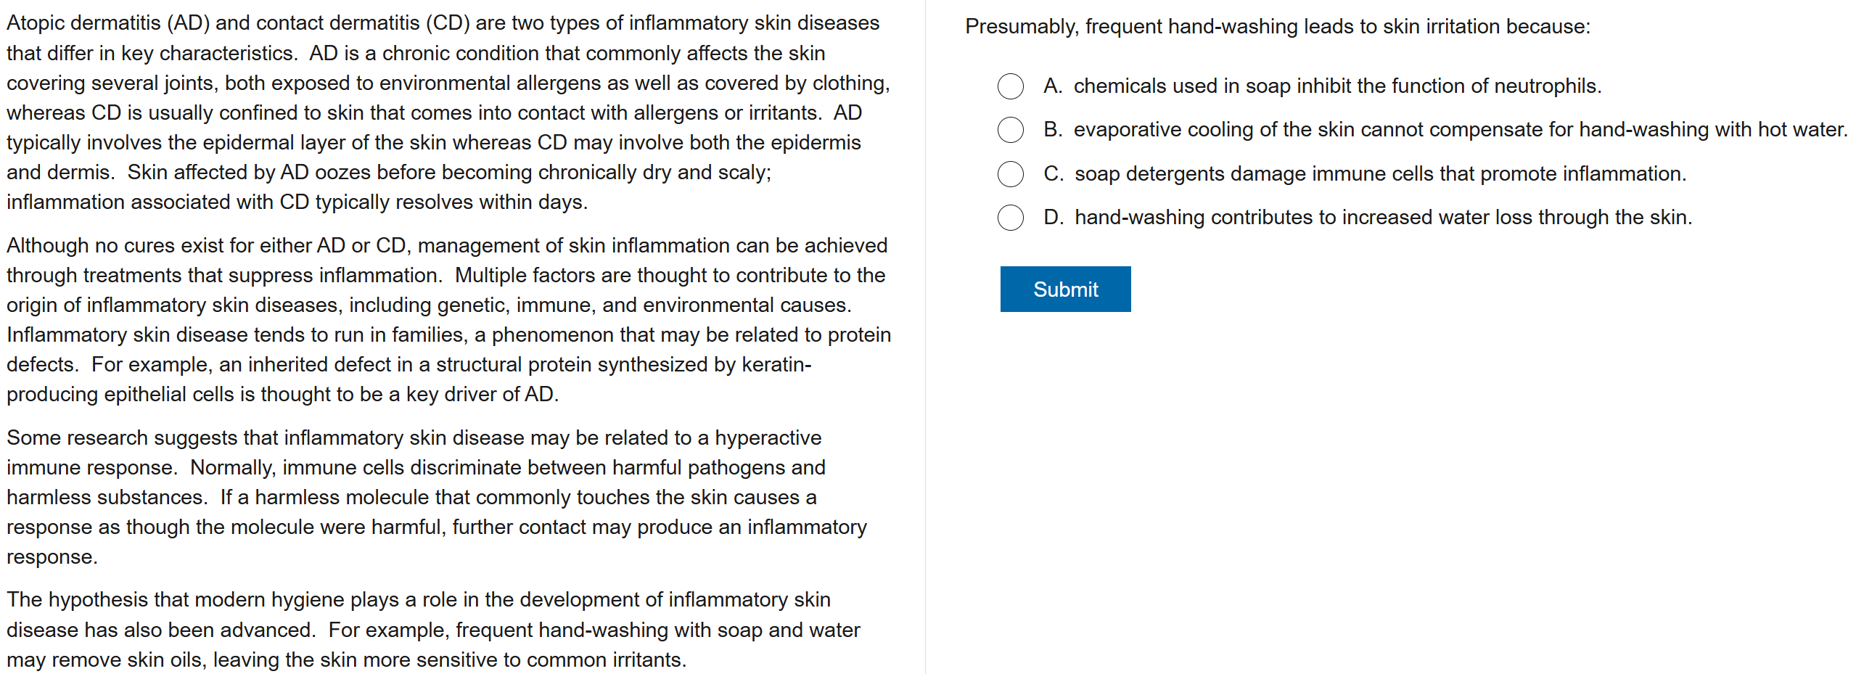Click the vertical divider between passage and question
1856x674 pixels.
[x=925, y=337]
